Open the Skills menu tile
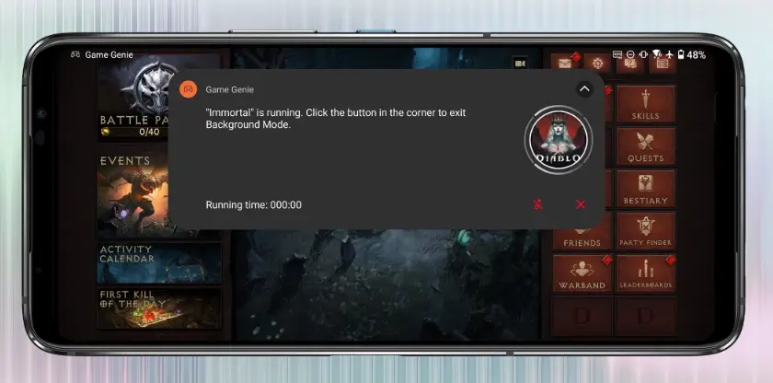 [x=645, y=104]
